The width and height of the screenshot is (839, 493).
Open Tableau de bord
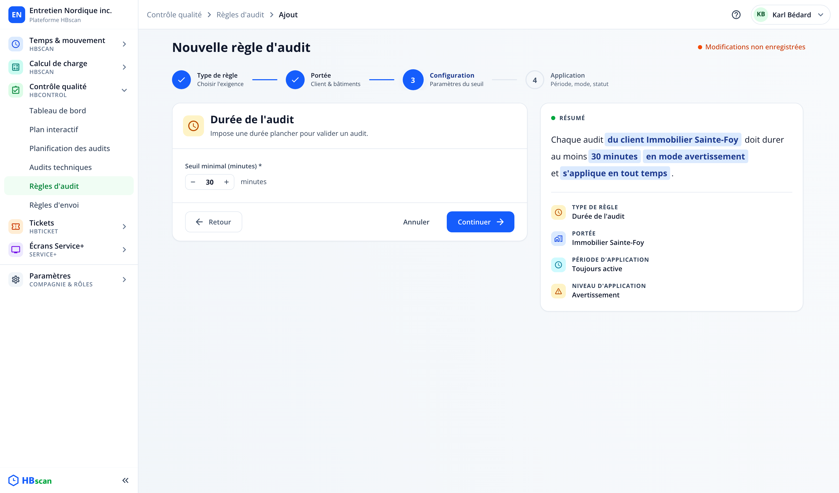69,111
